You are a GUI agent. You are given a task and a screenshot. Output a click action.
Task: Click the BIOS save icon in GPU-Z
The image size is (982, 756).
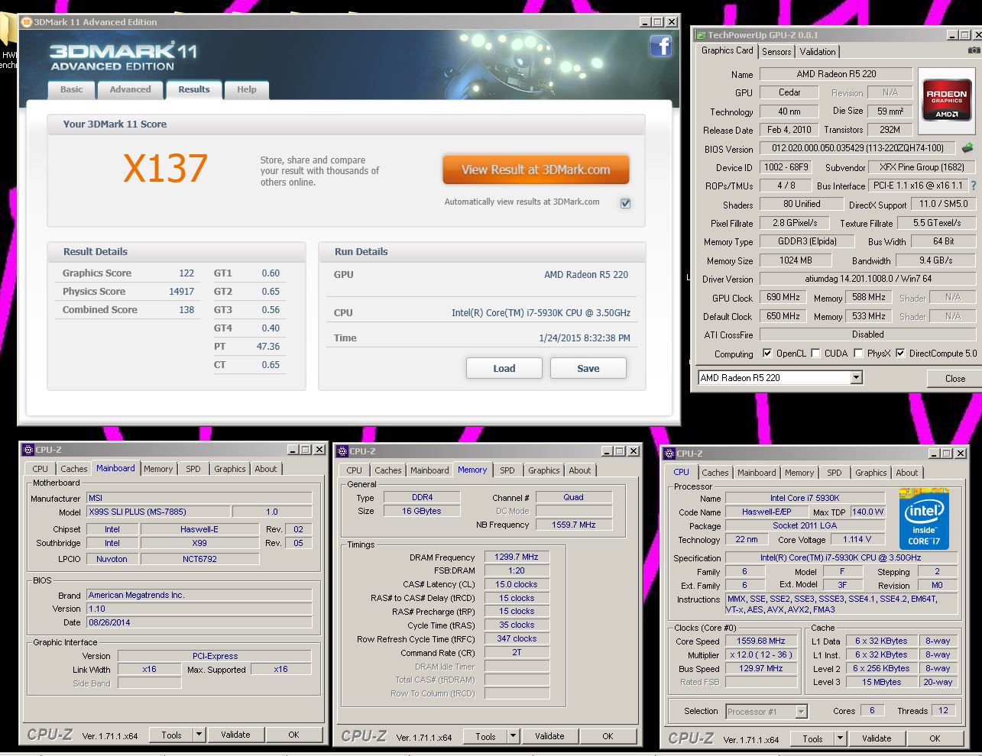[x=967, y=148]
